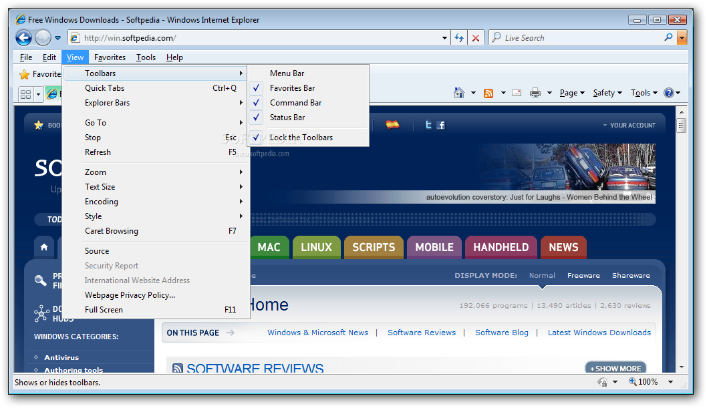Screen dimensions: 707x408
Task: Expand the Go To submenu
Action: point(156,122)
